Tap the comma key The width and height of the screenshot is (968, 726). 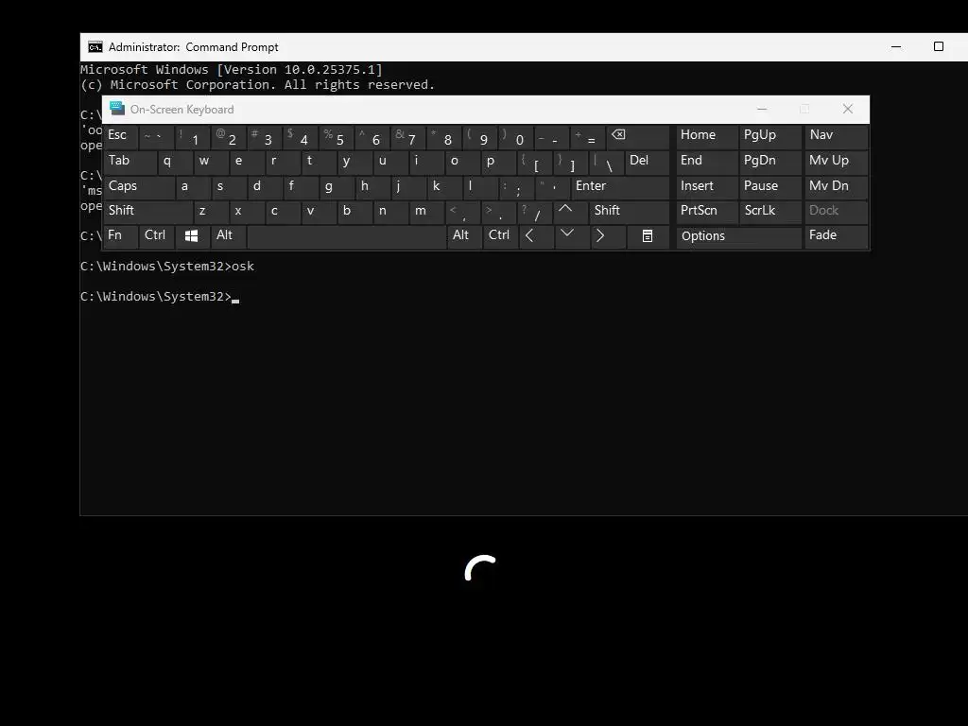(462, 212)
